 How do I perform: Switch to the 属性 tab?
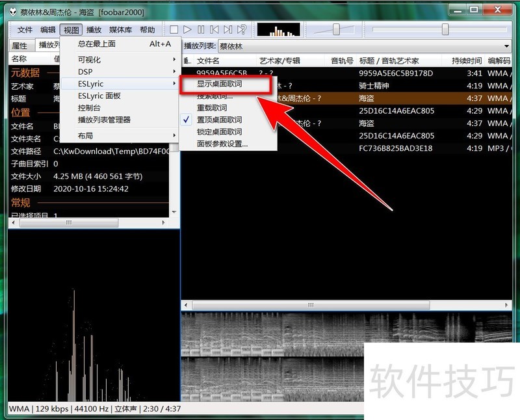pyautogui.click(x=19, y=46)
